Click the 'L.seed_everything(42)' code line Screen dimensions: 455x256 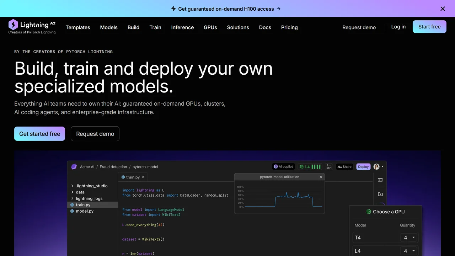[x=143, y=225]
